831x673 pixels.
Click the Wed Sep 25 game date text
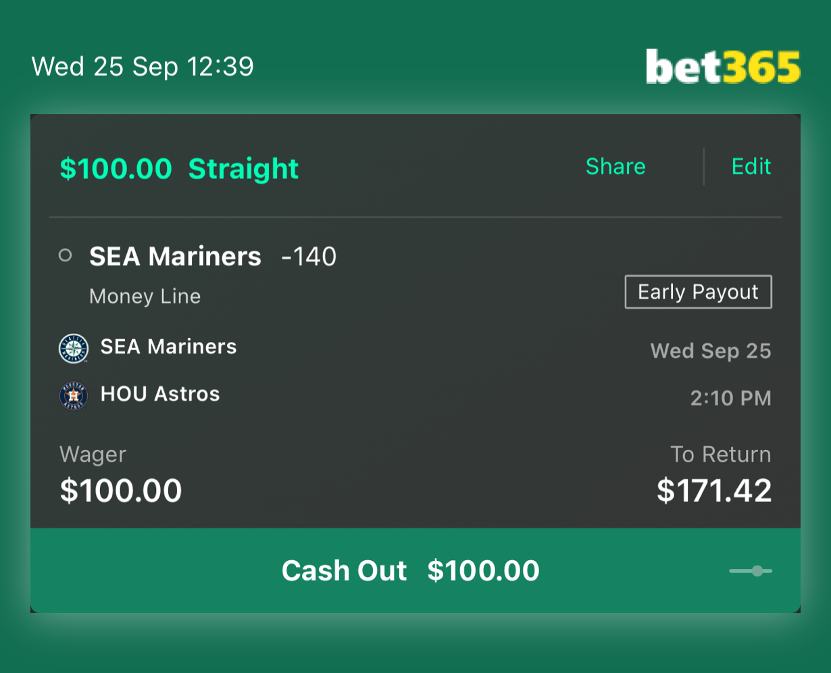click(x=710, y=351)
